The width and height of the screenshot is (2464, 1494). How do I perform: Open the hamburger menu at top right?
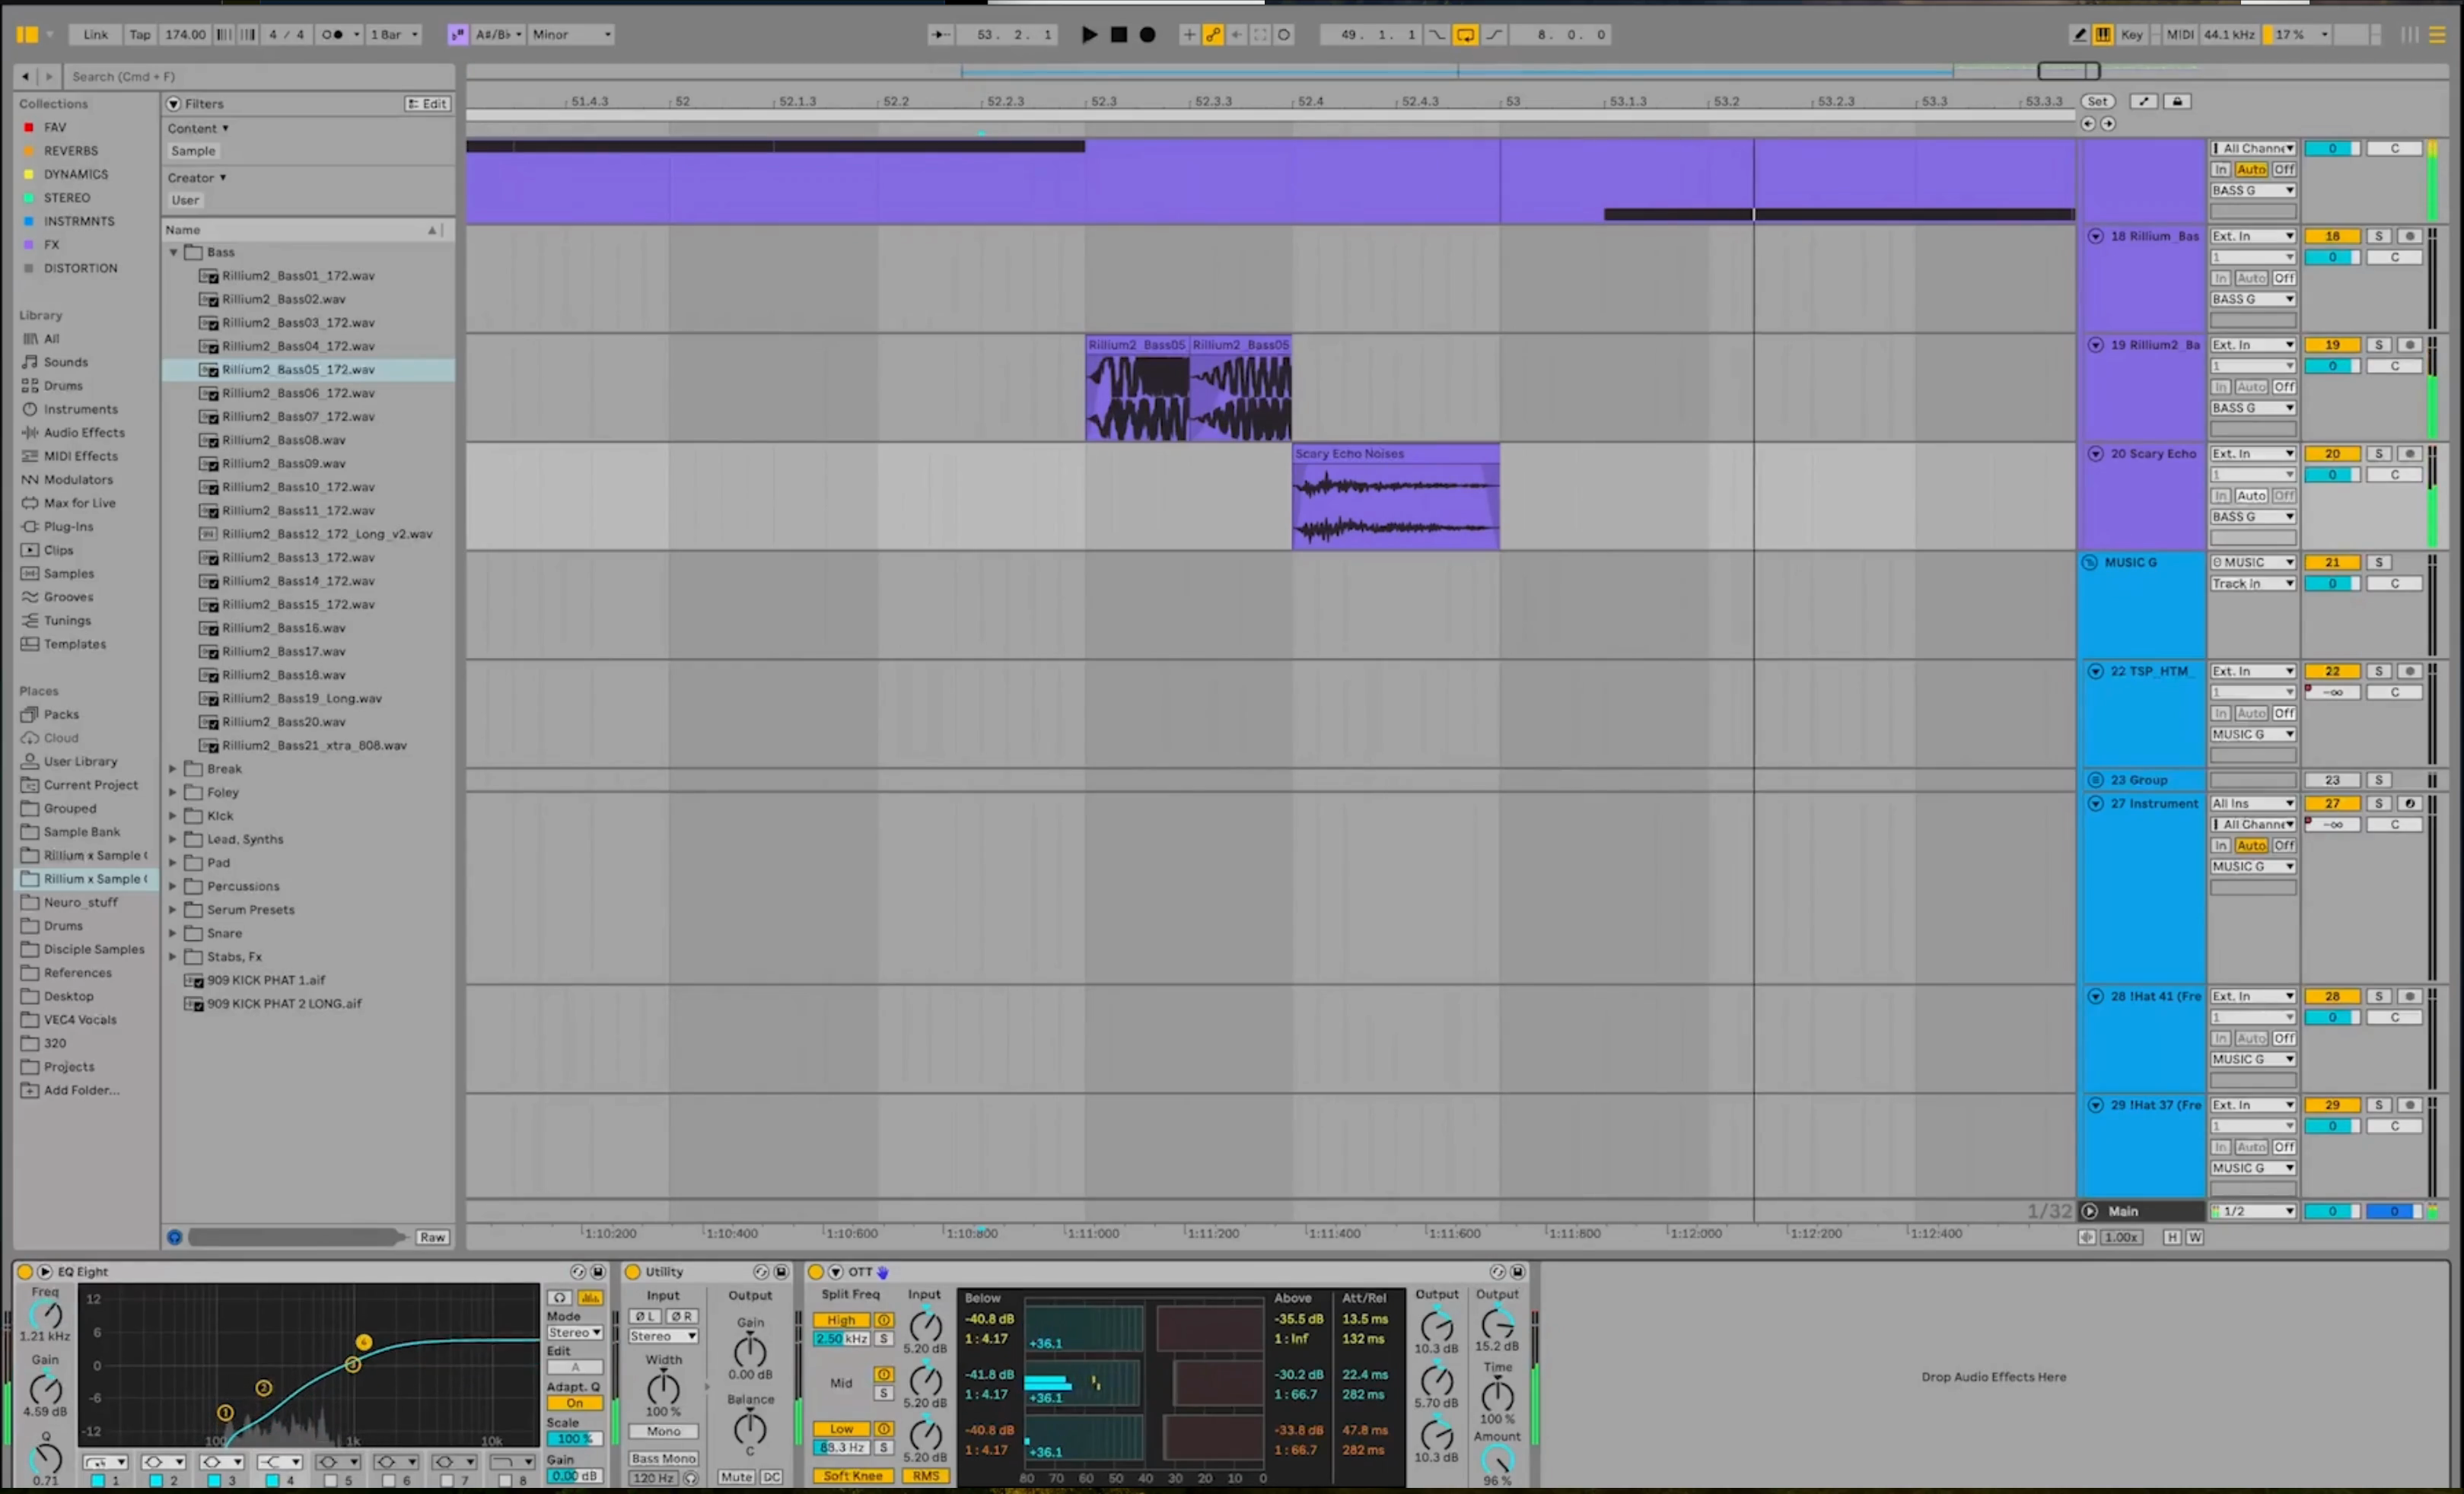[2438, 34]
